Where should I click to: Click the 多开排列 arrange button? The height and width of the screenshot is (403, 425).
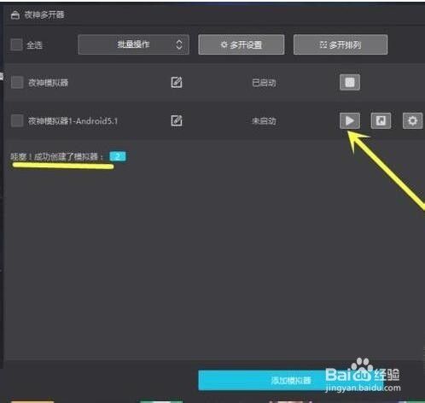(x=341, y=44)
